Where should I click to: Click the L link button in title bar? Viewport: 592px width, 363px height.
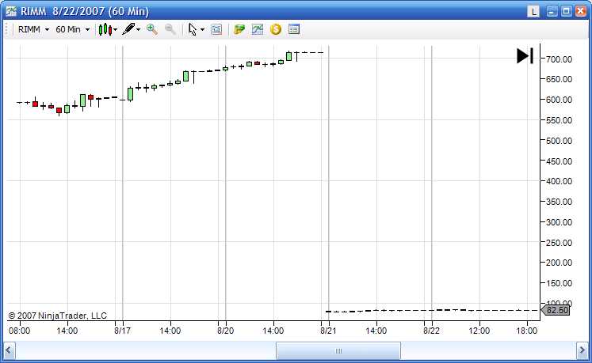(533, 11)
